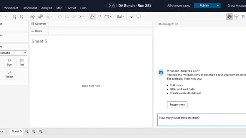Click the Tableau Agent avatar icon
The image size is (246, 138).
(x=161, y=72)
